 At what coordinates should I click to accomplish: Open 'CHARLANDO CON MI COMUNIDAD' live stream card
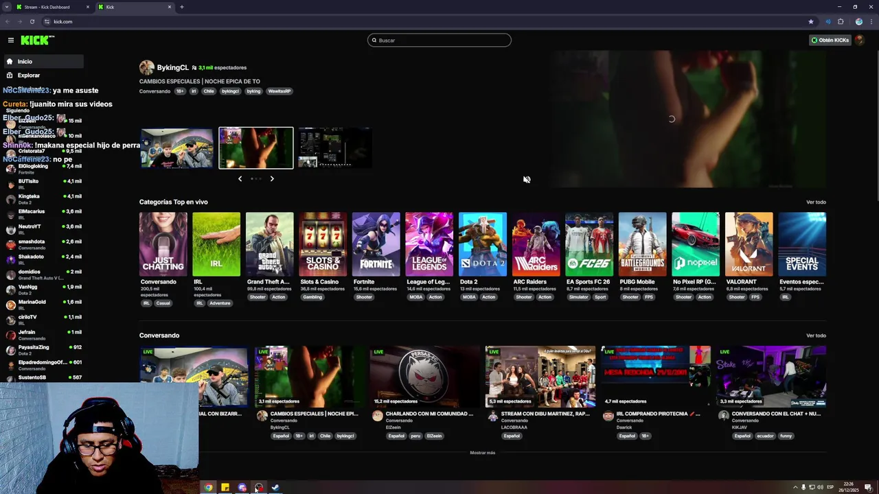tap(424, 377)
